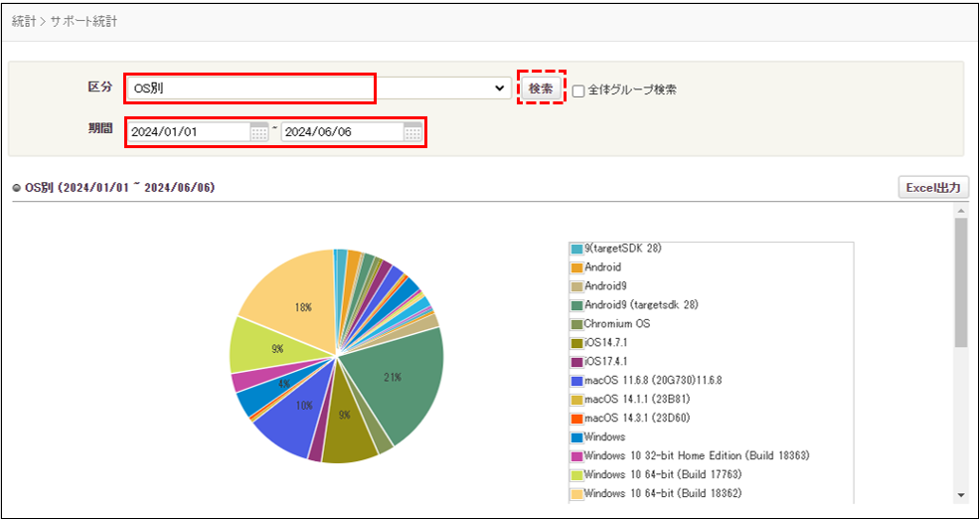Click the scroll down arrow of chart area
The height and width of the screenshot is (519, 979).
pos(960,495)
